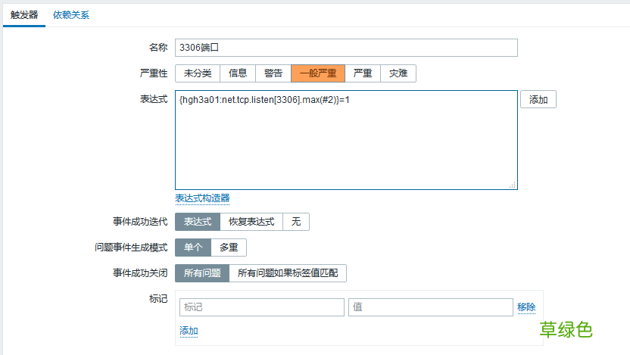Click the 移除 link for the tag row

point(526,307)
